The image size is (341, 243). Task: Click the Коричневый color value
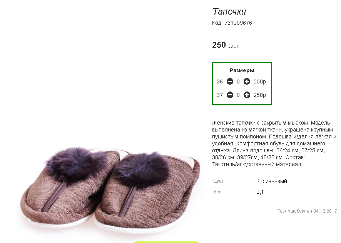pyautogui.click(x=272, y=181)
